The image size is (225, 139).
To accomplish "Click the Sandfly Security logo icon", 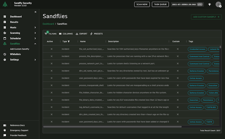I will click(5, 4).
